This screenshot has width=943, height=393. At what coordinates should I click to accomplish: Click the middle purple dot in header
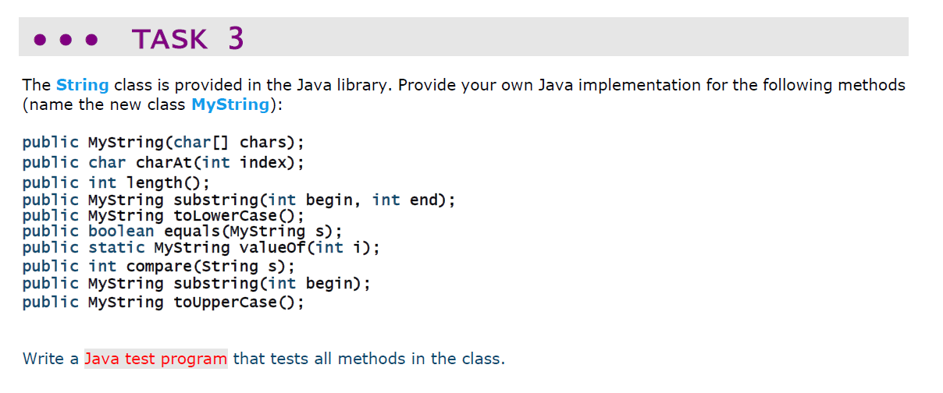coord(66,39)
